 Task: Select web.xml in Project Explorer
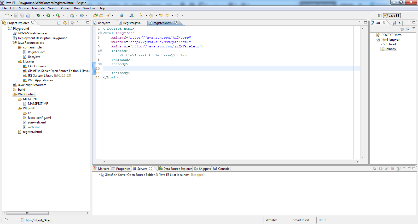(31, 127)
